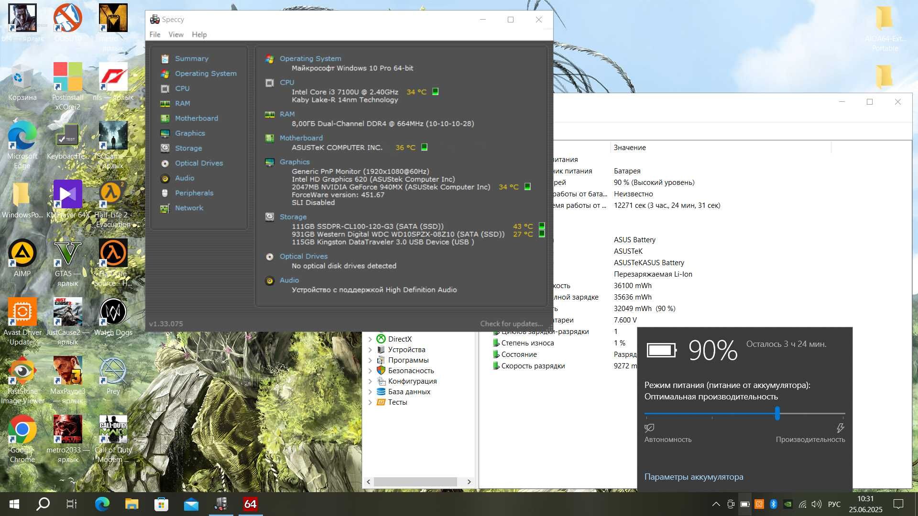Expand the Конфигурация tree node

pyautogui.click(x=370, y=381)
